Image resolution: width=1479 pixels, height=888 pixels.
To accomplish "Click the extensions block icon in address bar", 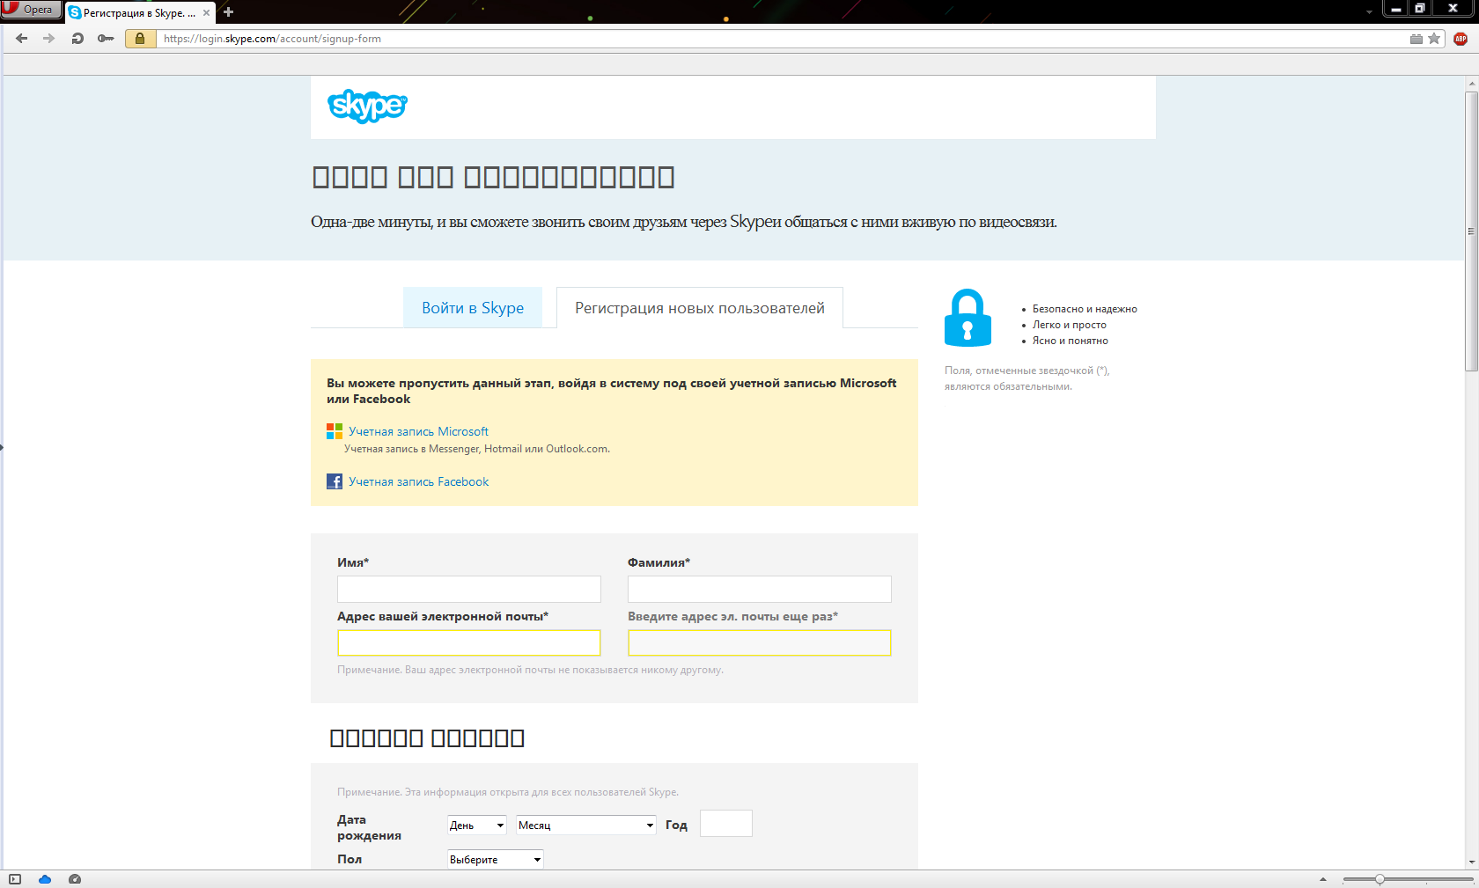I will [x=1416, y=39].
